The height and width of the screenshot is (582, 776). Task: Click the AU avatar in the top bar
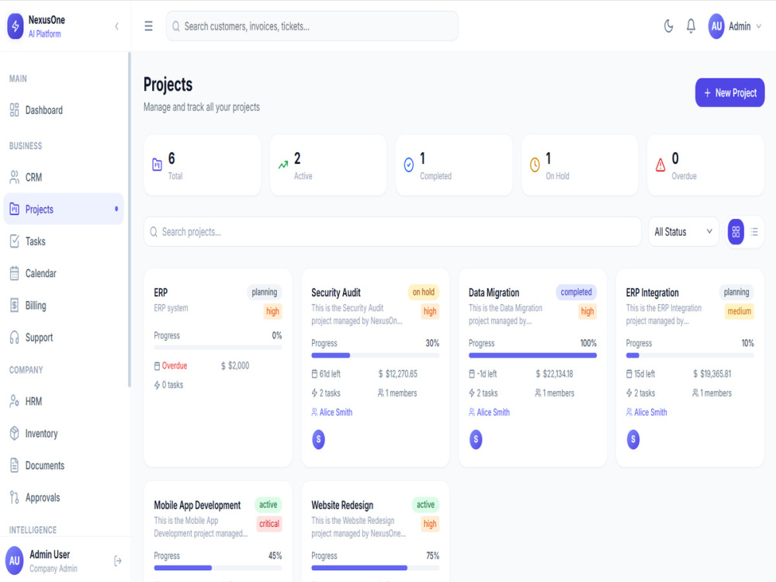[716, 26]
